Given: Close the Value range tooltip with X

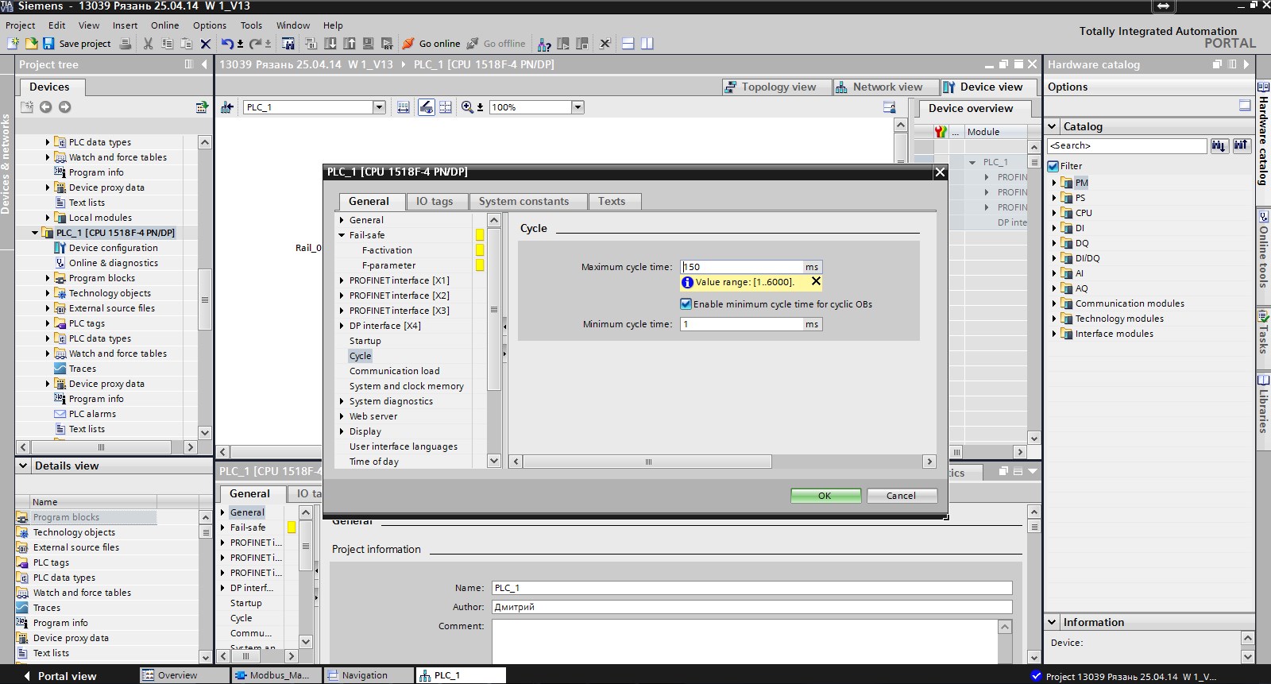Looking at the screenshot, I should (815, 281).
